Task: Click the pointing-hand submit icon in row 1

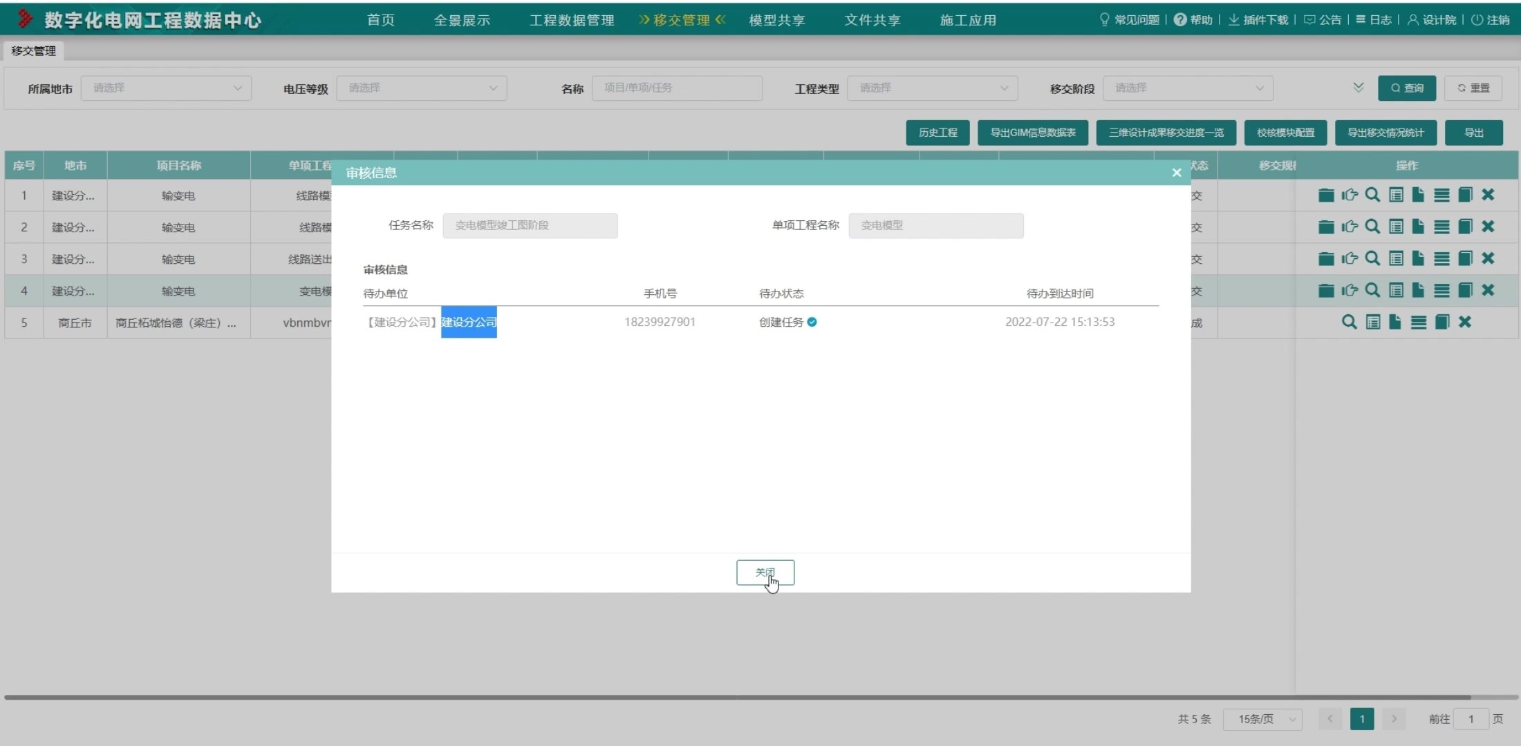Action: click(x=1350, y=195)
